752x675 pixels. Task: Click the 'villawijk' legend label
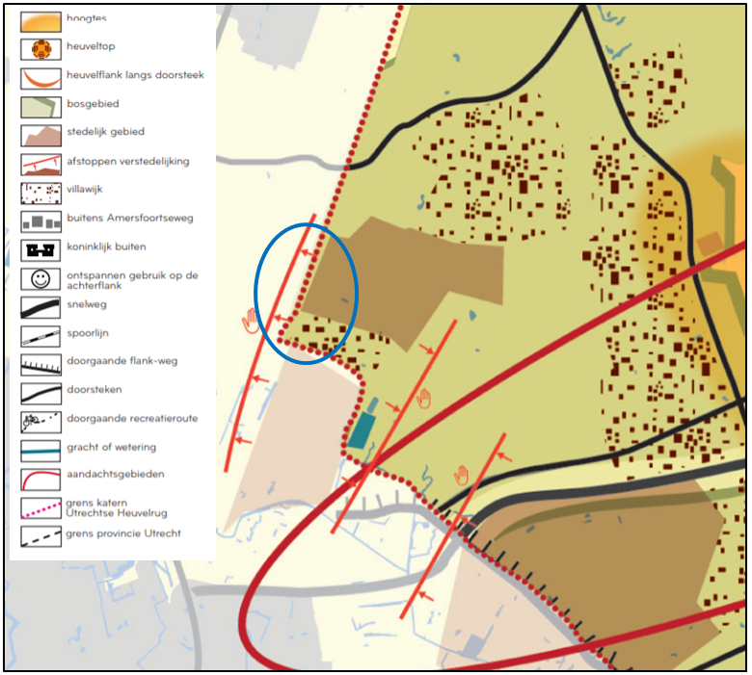tap(85, 190)
